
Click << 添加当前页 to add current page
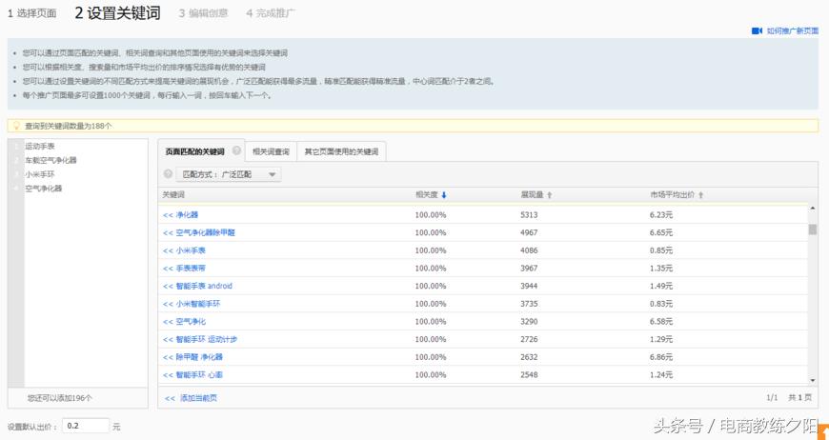(191, 398)
